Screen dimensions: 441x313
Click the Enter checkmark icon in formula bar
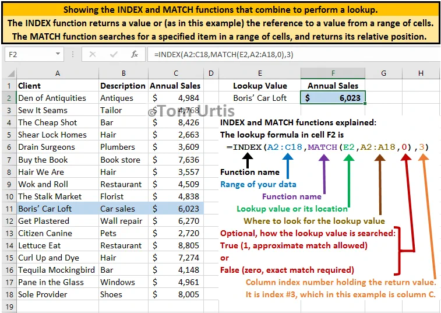[114, 54]
